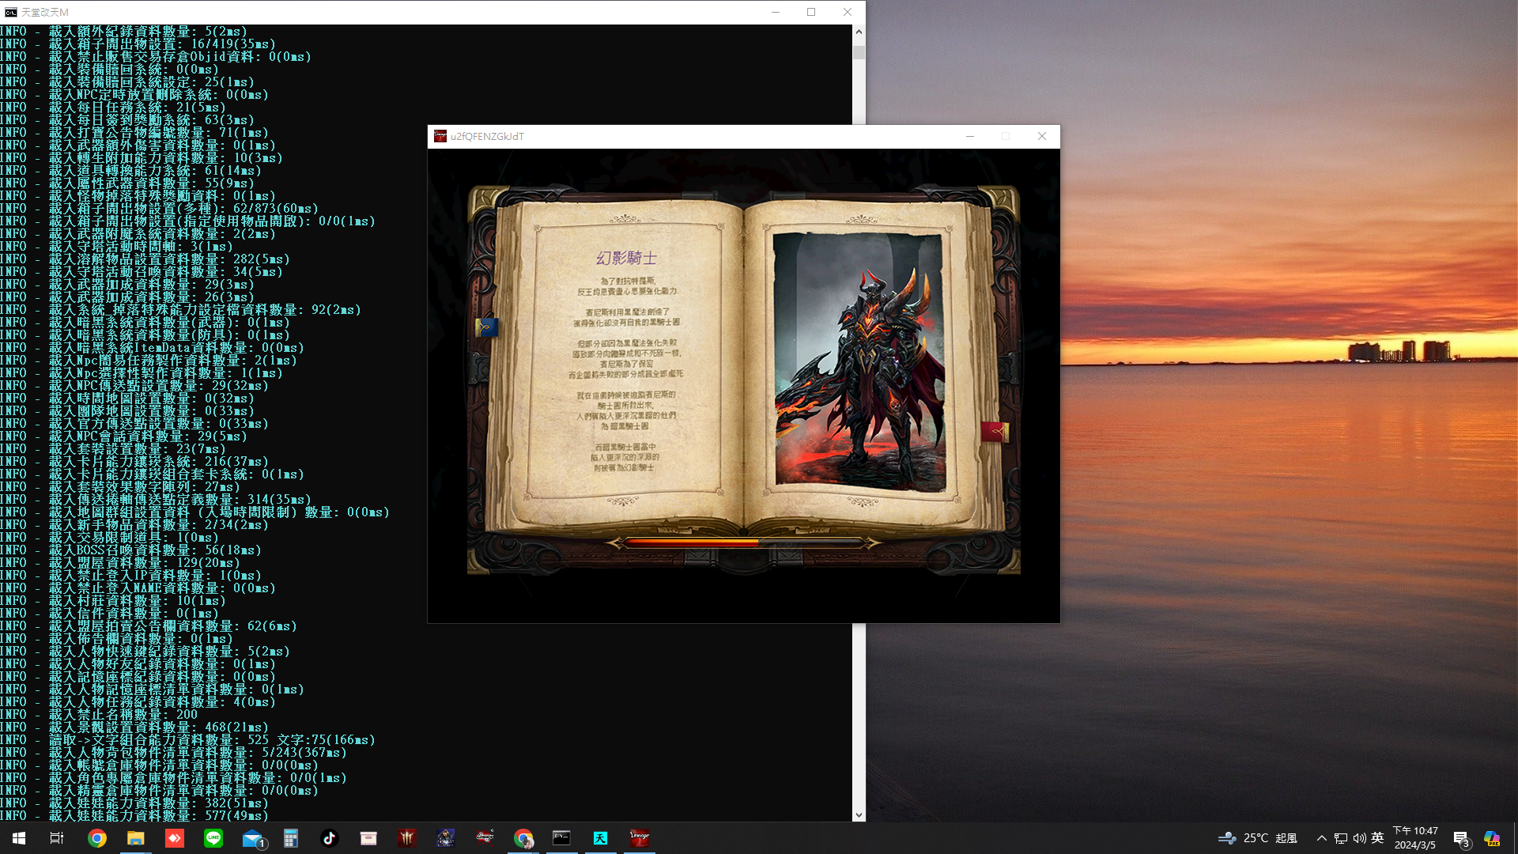Screen dimensions: 1518x854
Task: Switch to the Chrome profile window in the taskbar
Action: click(x=523, y=838)
